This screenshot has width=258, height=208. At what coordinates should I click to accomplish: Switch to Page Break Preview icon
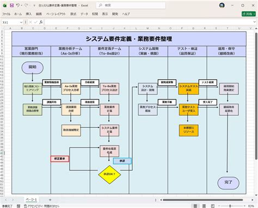click(213, 206)
